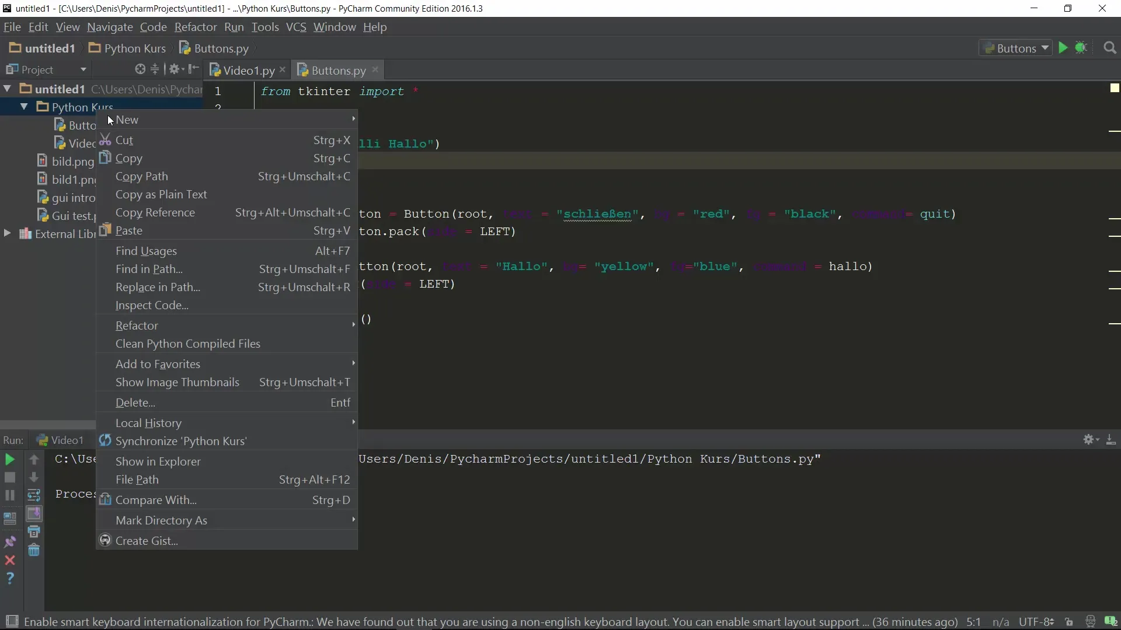Click the Hector inspector icon in status bar

click(x=1090, y=622)
